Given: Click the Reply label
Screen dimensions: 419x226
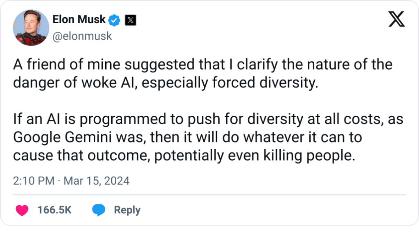Looking at the screenshot, I should point(127,210).
